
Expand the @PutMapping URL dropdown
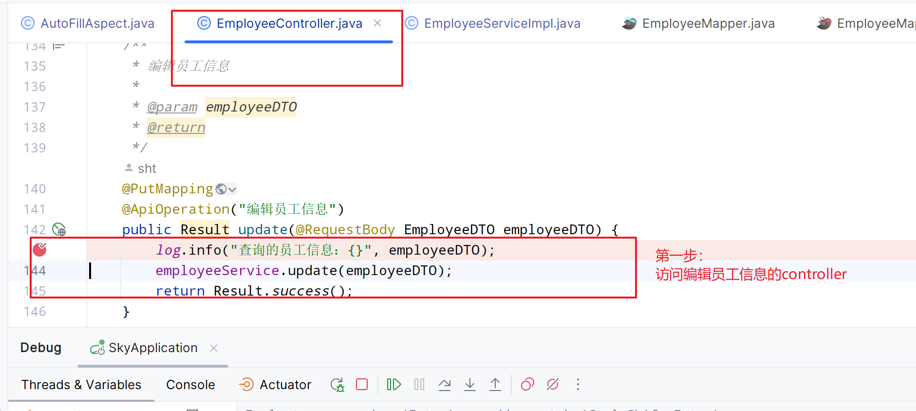point(226,189)
